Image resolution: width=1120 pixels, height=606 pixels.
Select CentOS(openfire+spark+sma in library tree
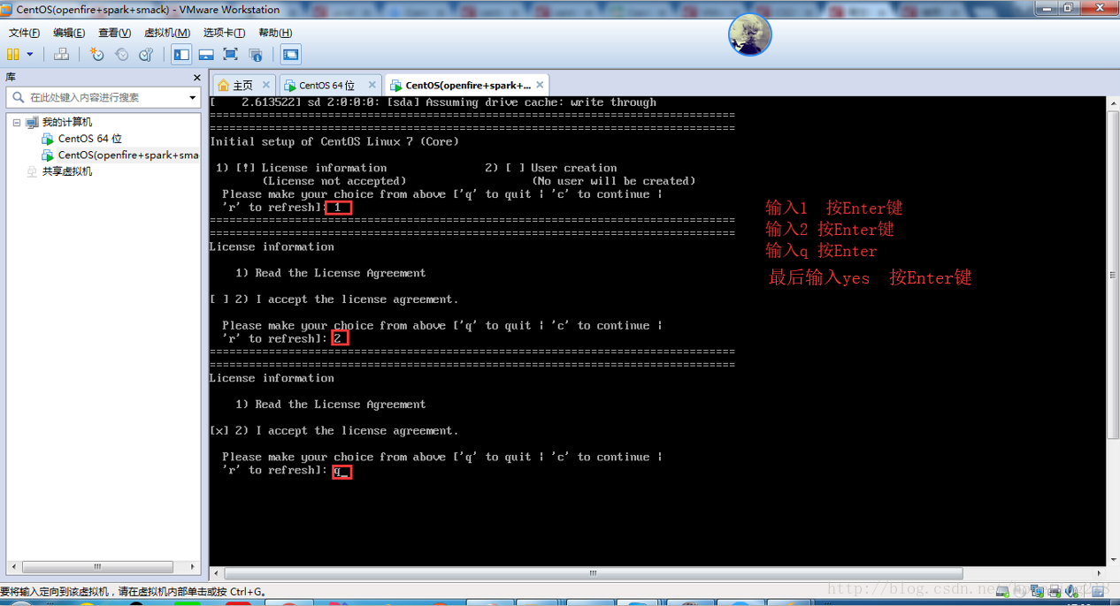[x=128, y=155]
